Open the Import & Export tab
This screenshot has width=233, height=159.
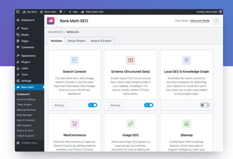[101, 41]
